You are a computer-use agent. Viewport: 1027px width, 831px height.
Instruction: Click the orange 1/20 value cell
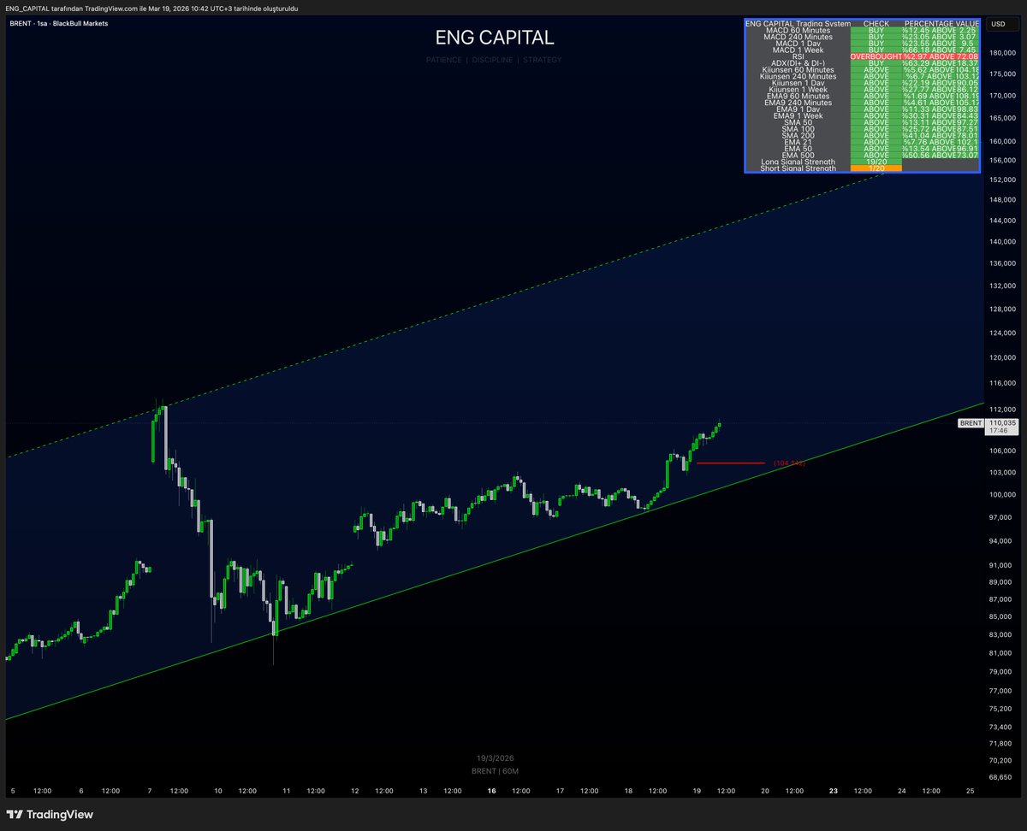pos(876,168)
